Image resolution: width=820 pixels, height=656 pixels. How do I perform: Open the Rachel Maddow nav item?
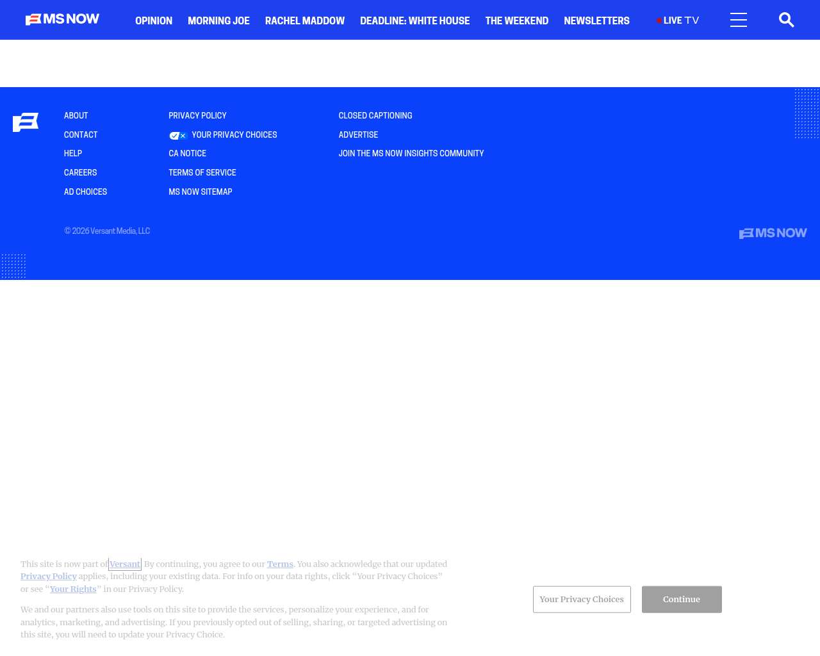[x=305, y=20]
